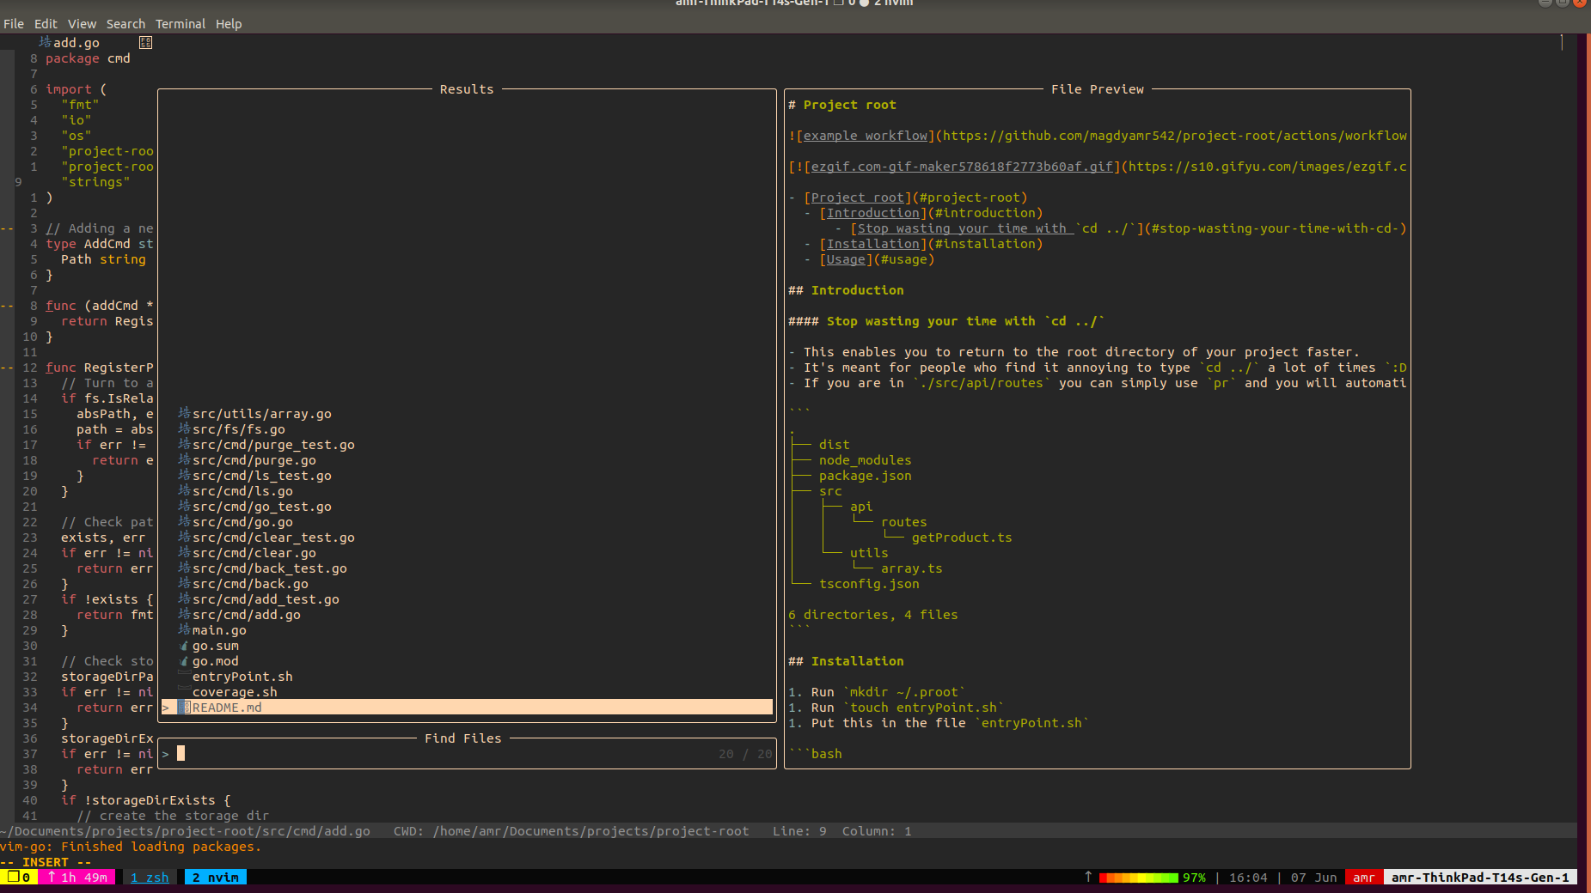Click the Go icon for src/cmd/back.go
Screen dimensions: 1591x893
184,583
